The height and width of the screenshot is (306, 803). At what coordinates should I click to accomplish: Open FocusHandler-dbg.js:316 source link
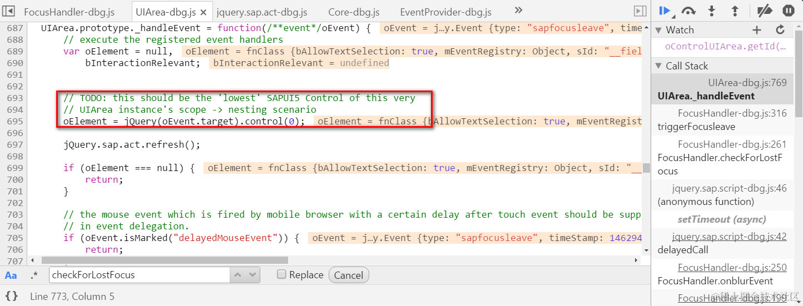coord(732,113)
